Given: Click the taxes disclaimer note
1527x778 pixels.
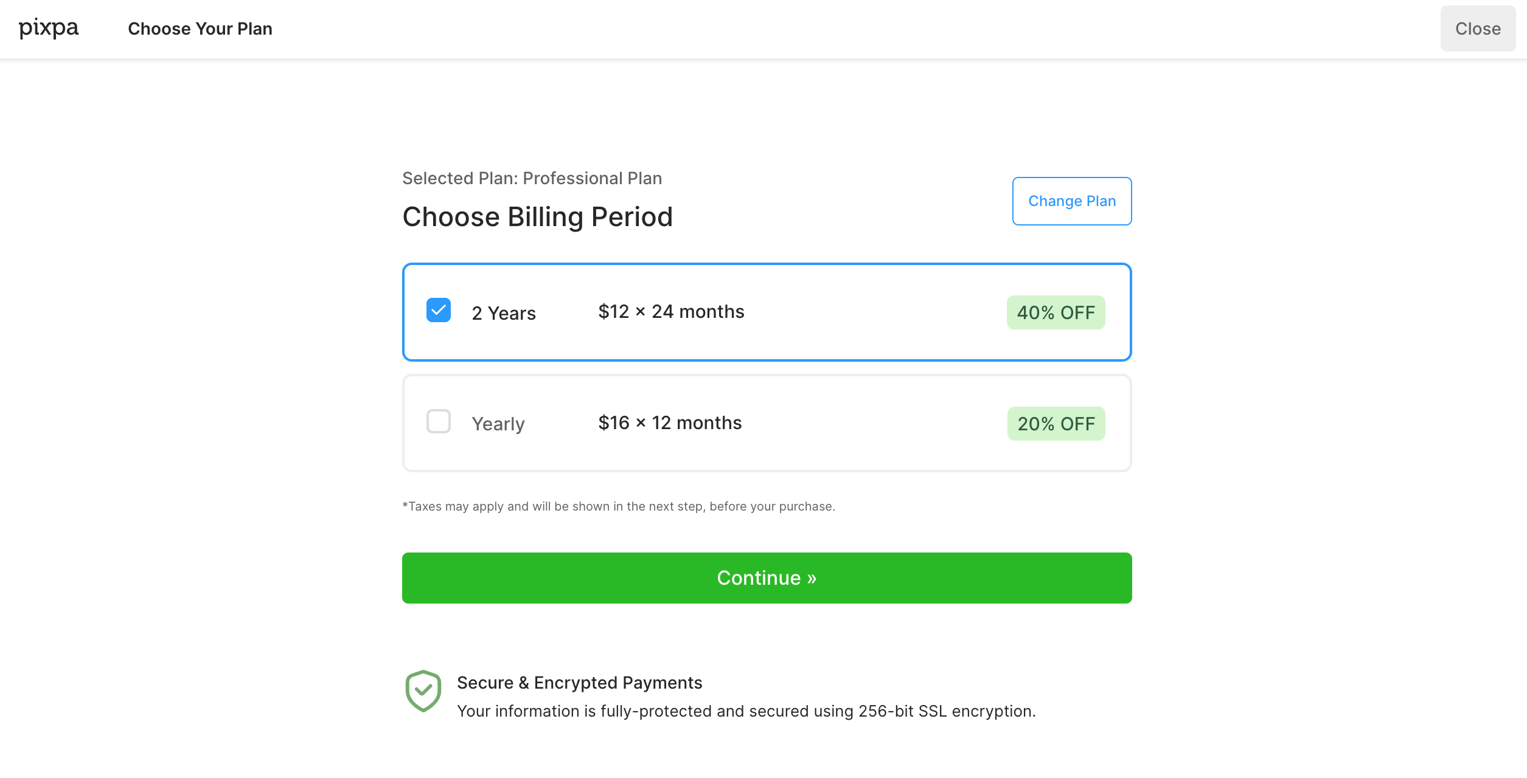Looking at the screenshot, I should [618, 506].
